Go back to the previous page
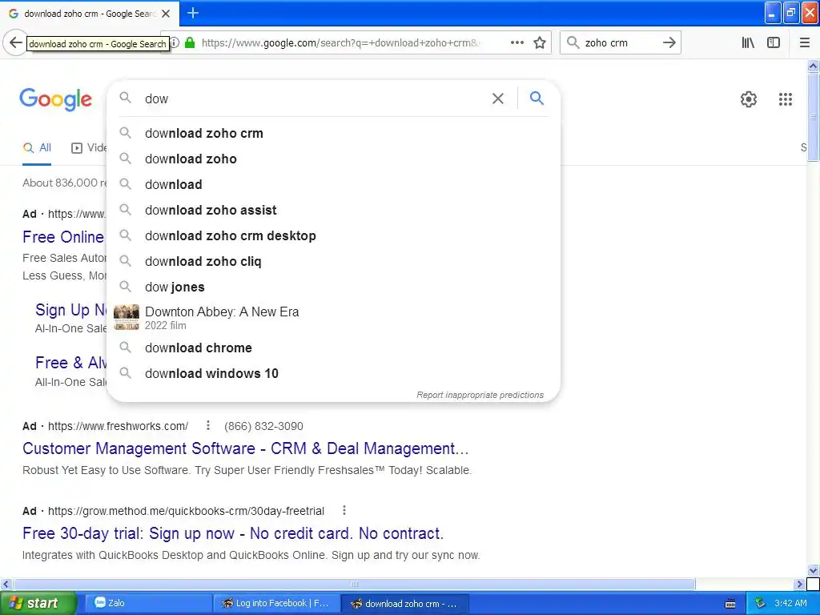Image resolution: width=820 pixels, height=615 pixels. pos(15,42)
